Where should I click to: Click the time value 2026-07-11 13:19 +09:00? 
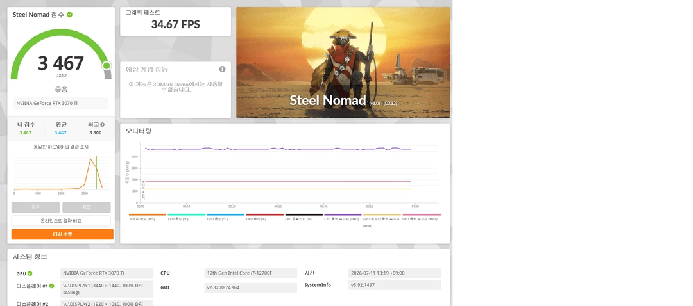coord(395,273)
